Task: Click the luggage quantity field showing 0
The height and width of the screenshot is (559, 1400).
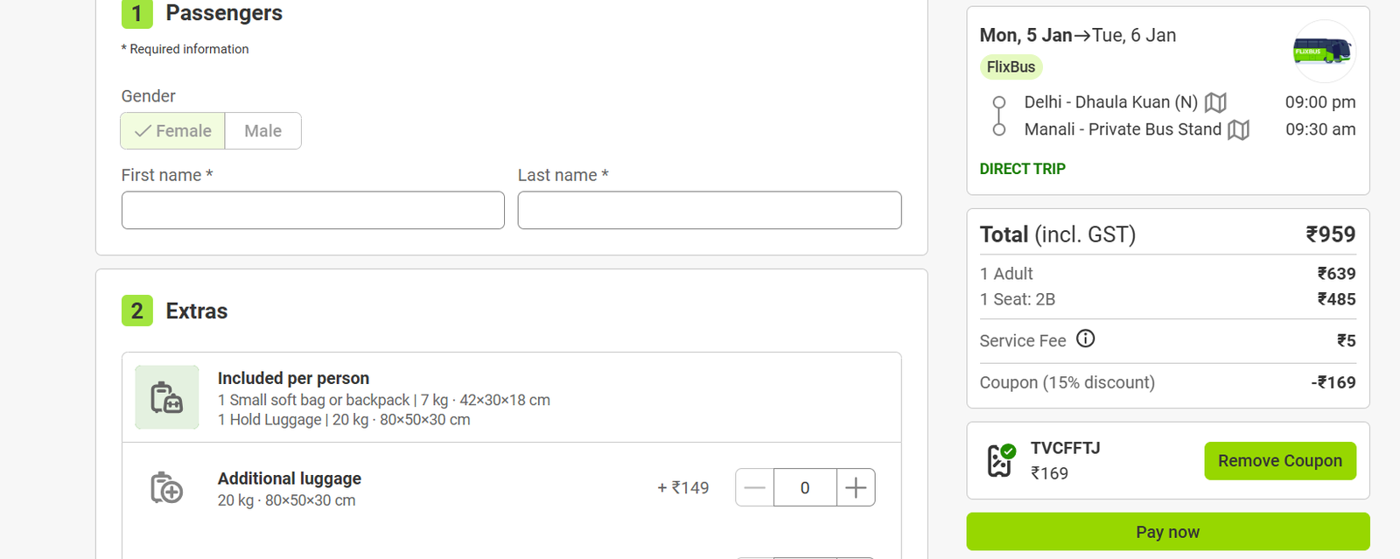Action: point(805,487)
